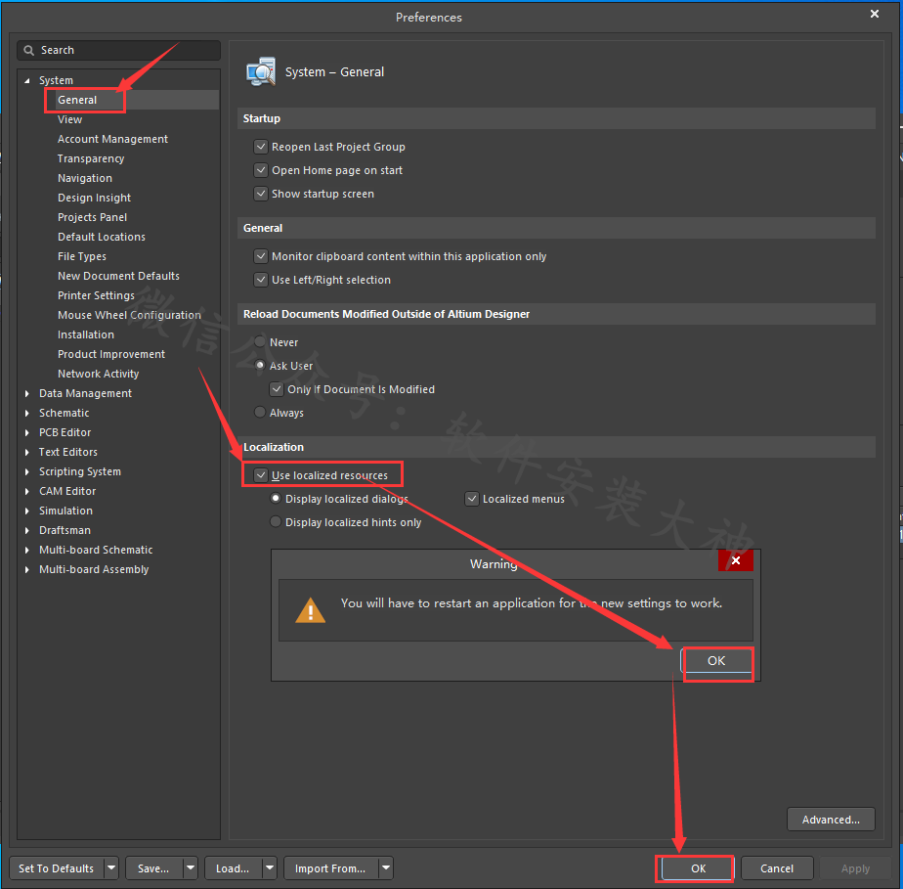This screenshot has width=903, height=889.
Task: Click the Advanced... button
Action: pyautogui.click(x=831, y=820)
